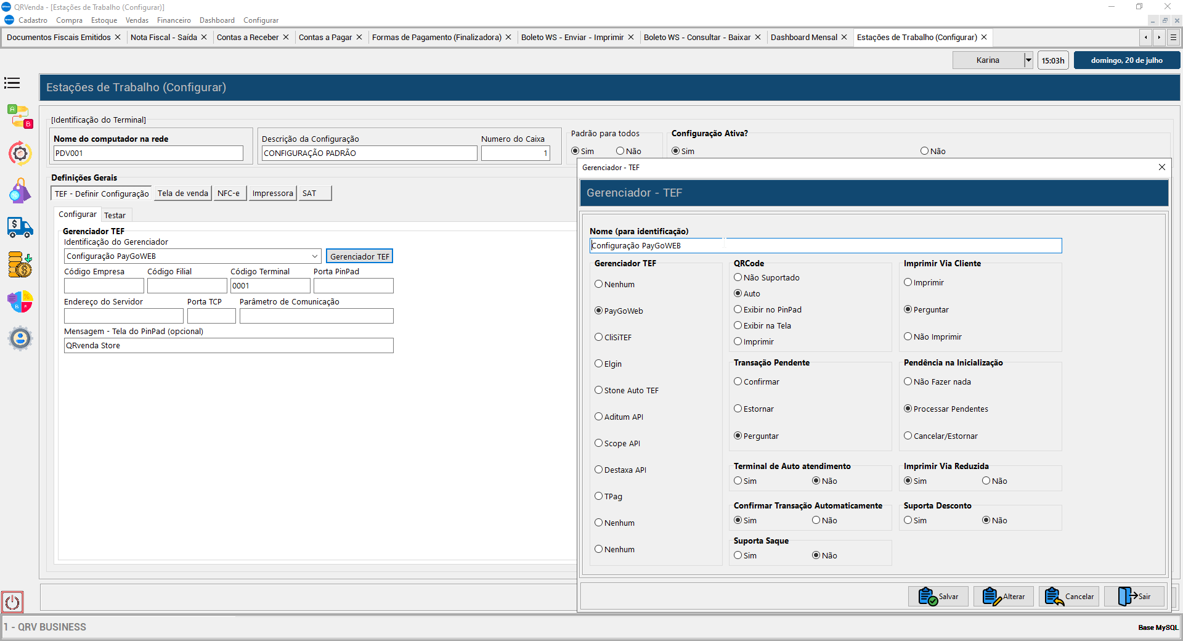Click the Salvar button

pos(938,597)
